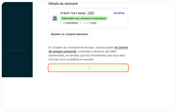Click the divider line in dark sidebar
The width and height of the screenshot is (178, 112).
[x=13, y=50]
